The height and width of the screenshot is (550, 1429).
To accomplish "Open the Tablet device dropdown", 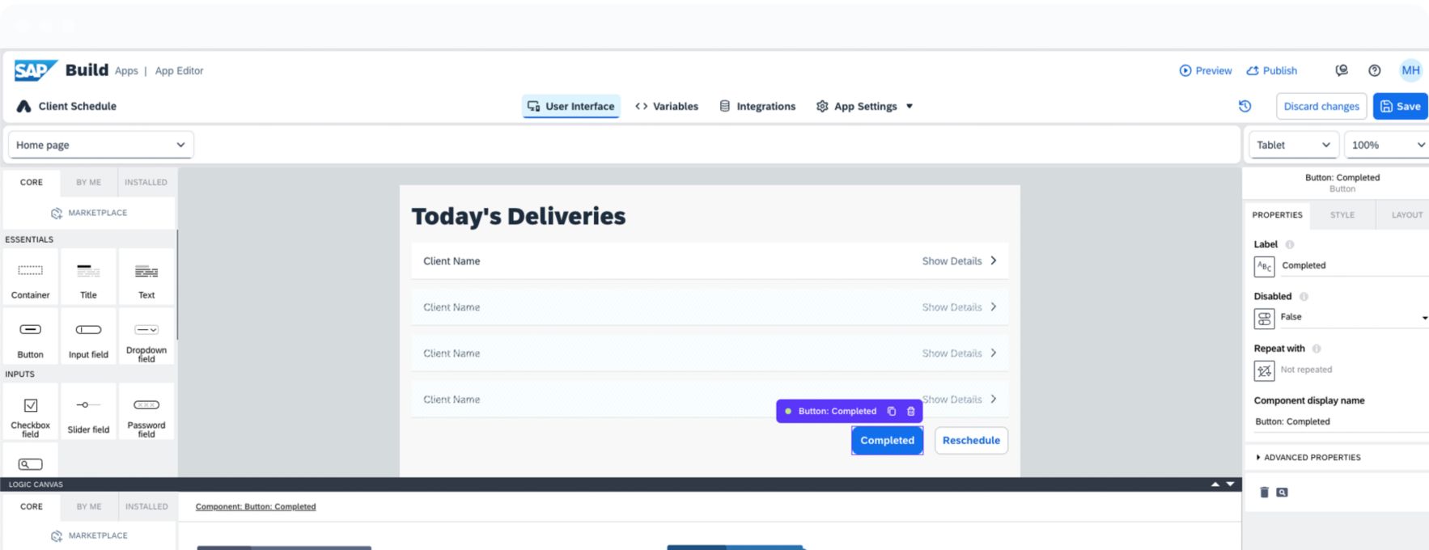I will 1292,145.
